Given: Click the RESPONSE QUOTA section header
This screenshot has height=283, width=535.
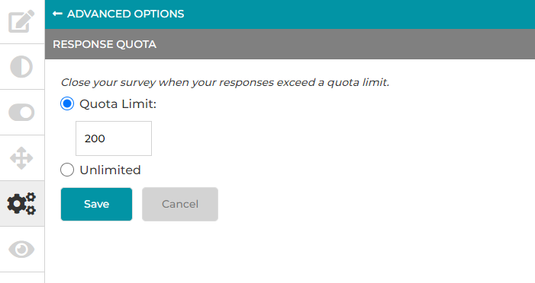Looking at the screenshot, I should tap(105, 44).
